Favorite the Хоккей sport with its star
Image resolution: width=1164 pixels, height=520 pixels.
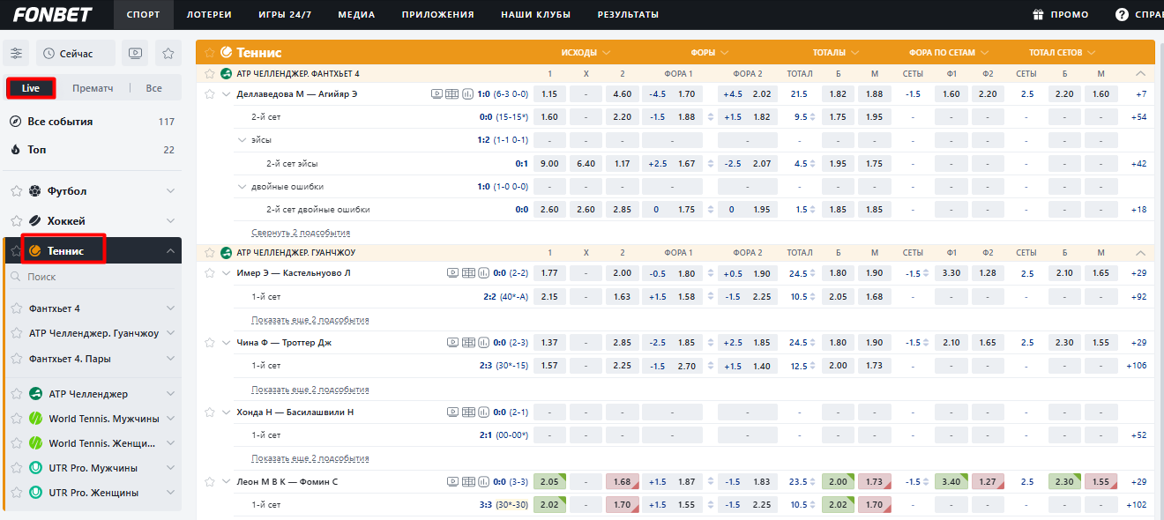coord(15,220)
